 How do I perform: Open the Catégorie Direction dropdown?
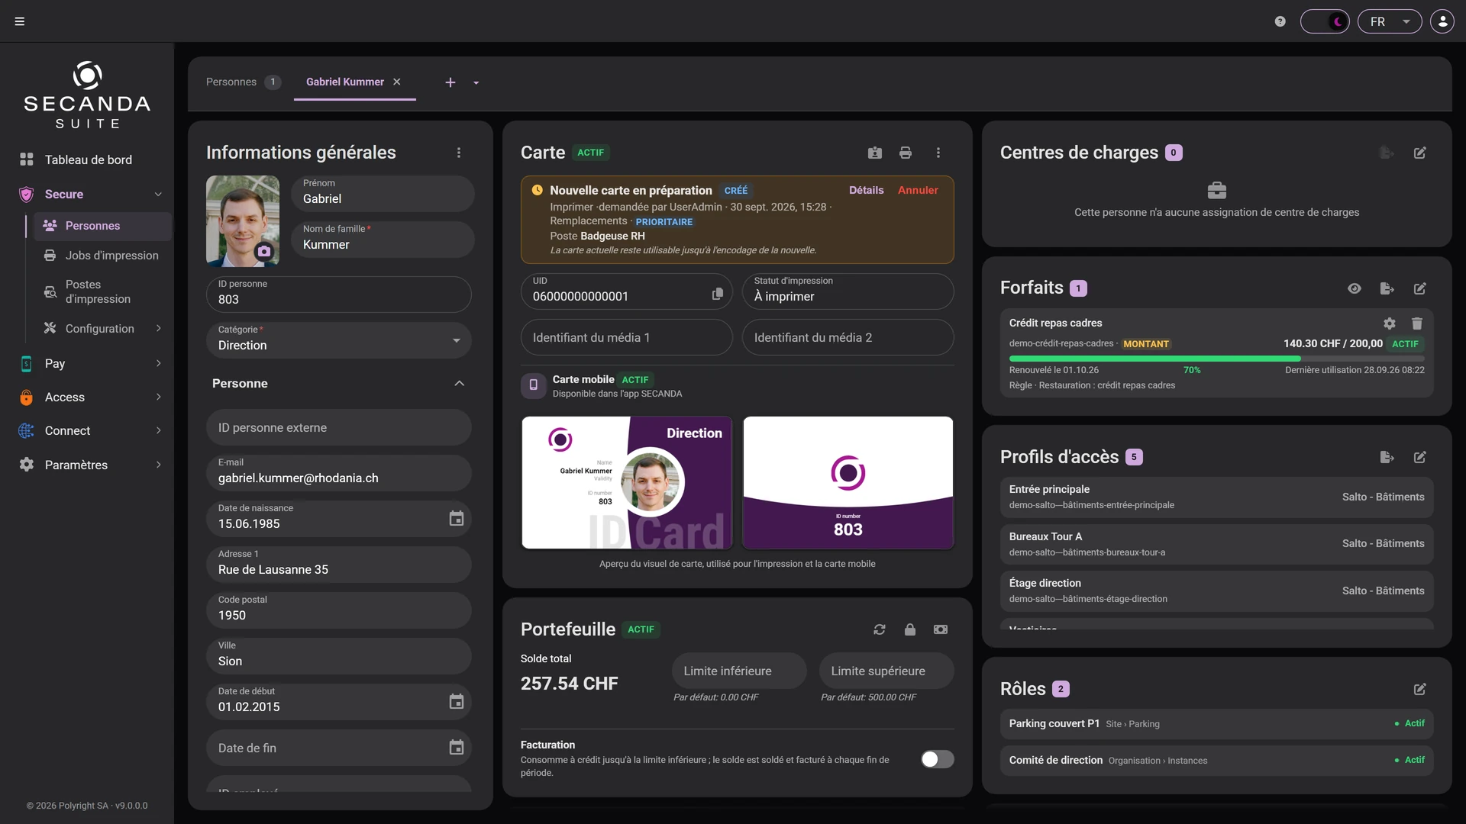coord(339,340)
